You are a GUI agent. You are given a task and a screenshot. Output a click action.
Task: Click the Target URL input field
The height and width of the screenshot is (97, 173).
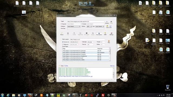pos(86,22)
